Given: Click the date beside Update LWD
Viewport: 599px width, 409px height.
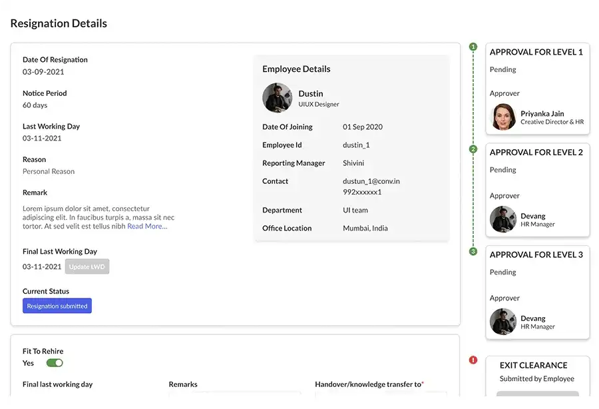Looking at the screenshot, I should (42, 267).
